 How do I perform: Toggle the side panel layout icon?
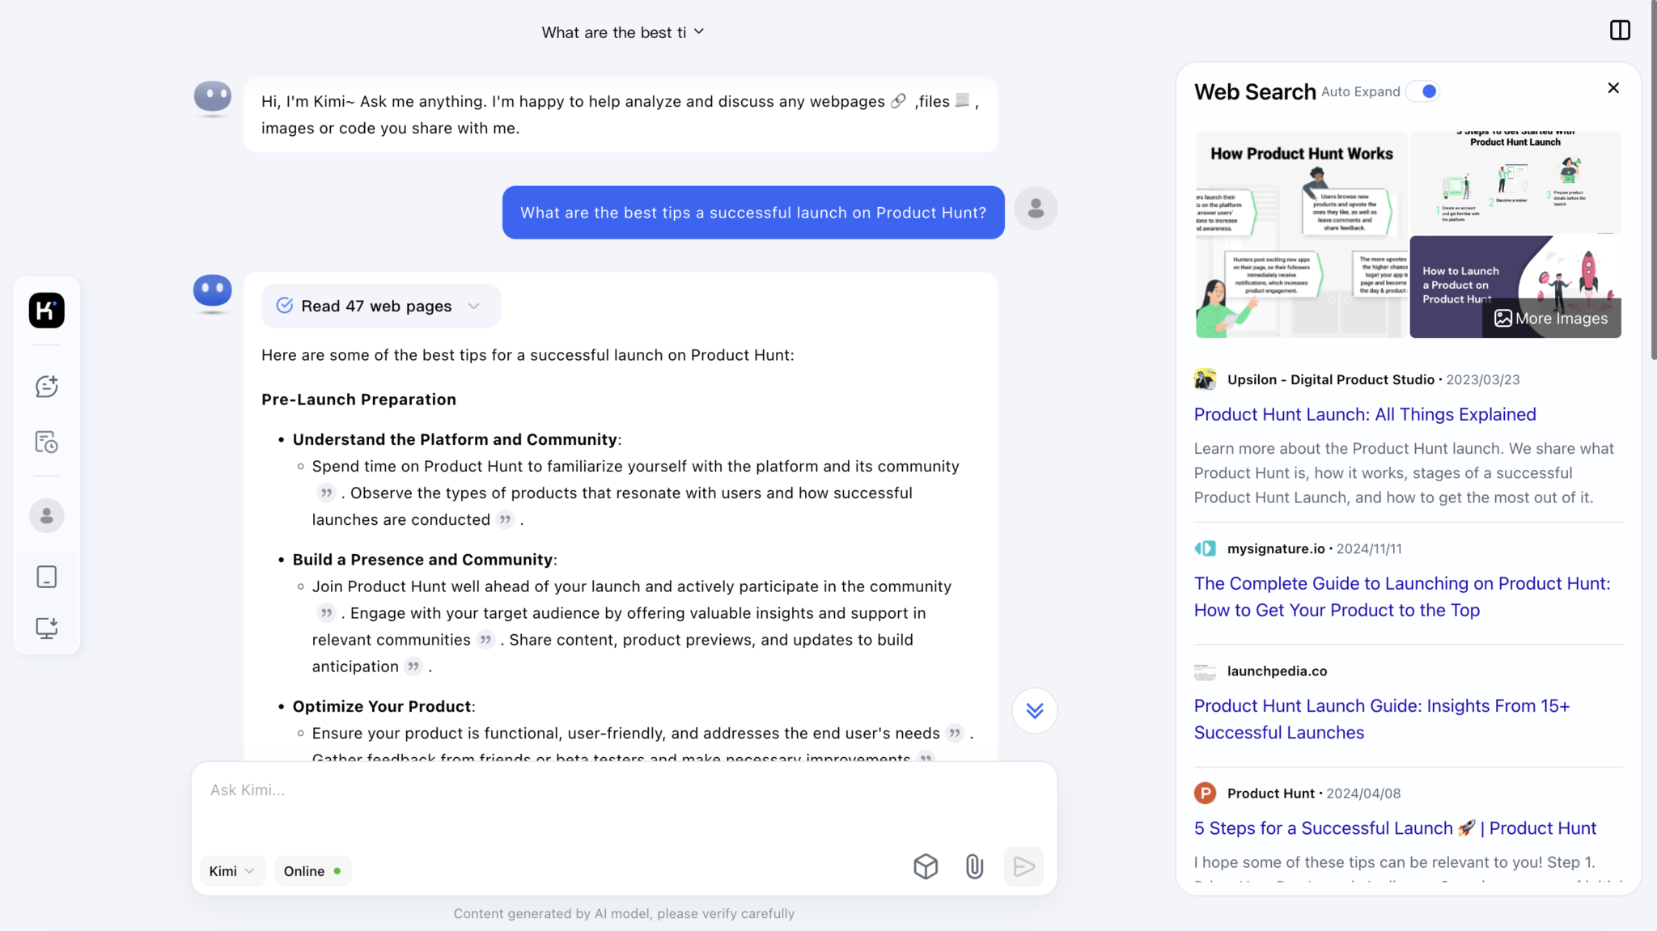coord(1620,31)
